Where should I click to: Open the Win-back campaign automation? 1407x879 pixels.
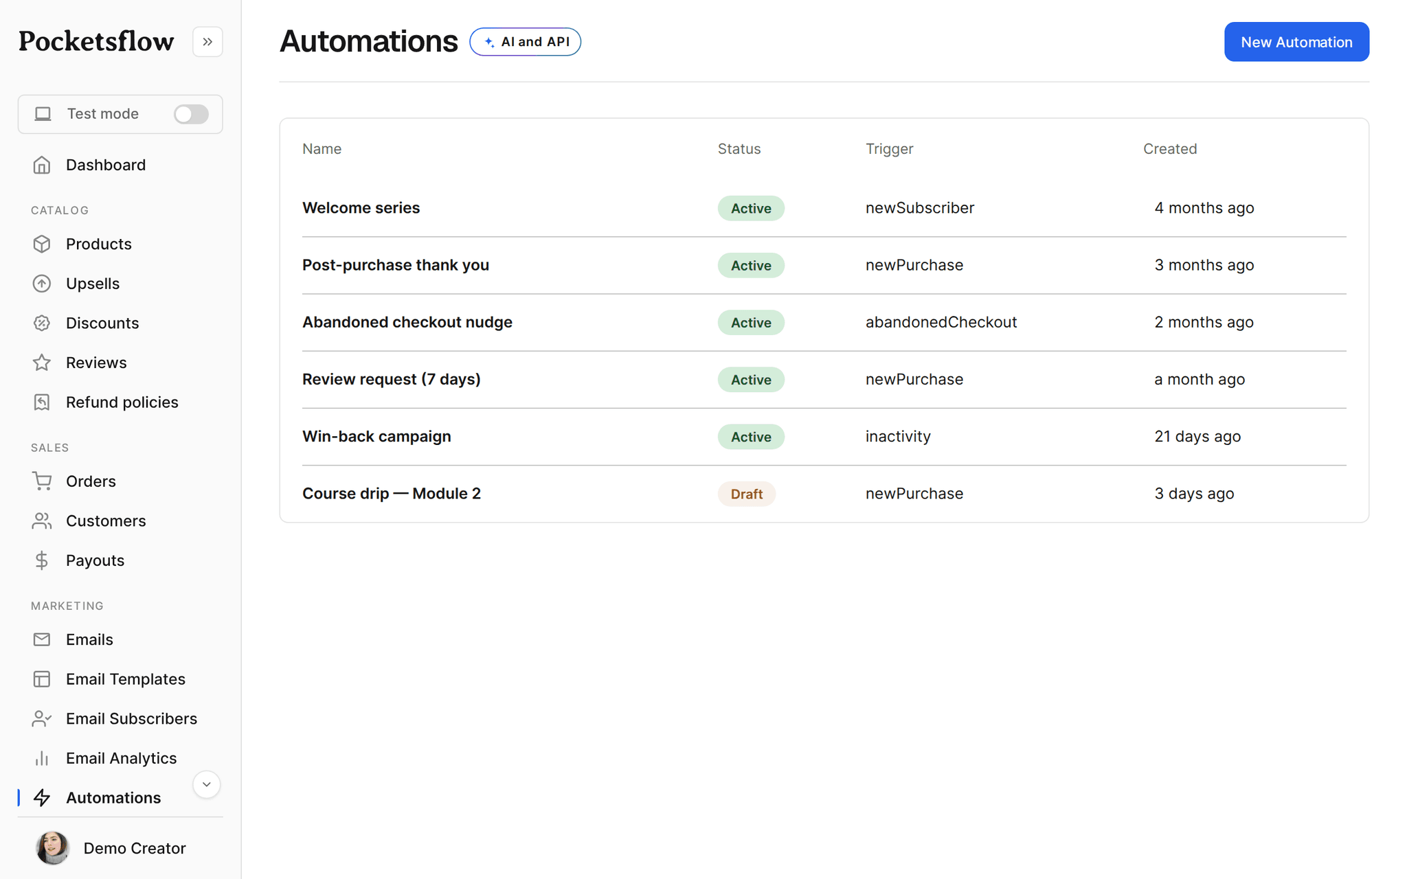pos(376,437)
